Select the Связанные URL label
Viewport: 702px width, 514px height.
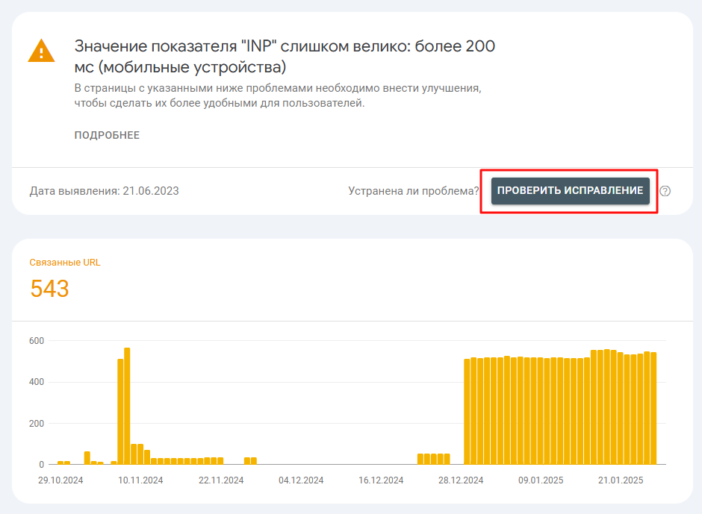pyautogui.click(x=65, y=263)
